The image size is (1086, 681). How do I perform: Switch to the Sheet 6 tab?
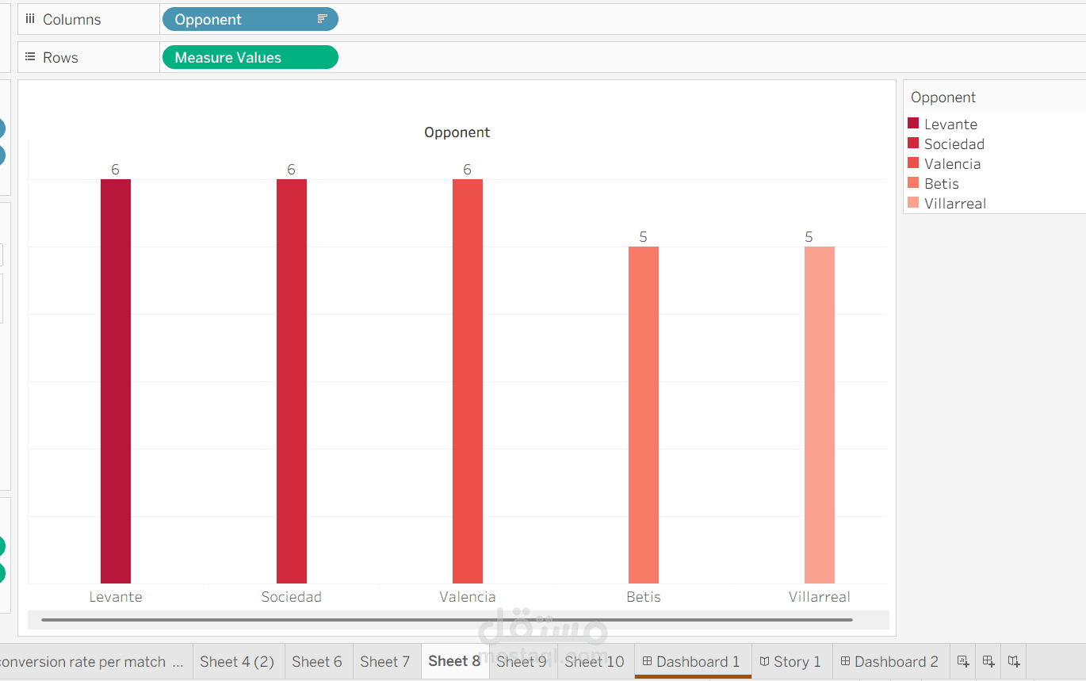pyautogui.click(x=317, y=661)
